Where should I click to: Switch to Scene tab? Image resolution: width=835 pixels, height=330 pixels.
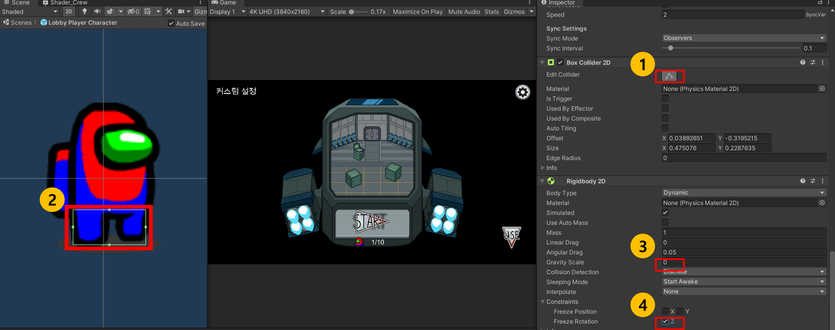point(17,3)
